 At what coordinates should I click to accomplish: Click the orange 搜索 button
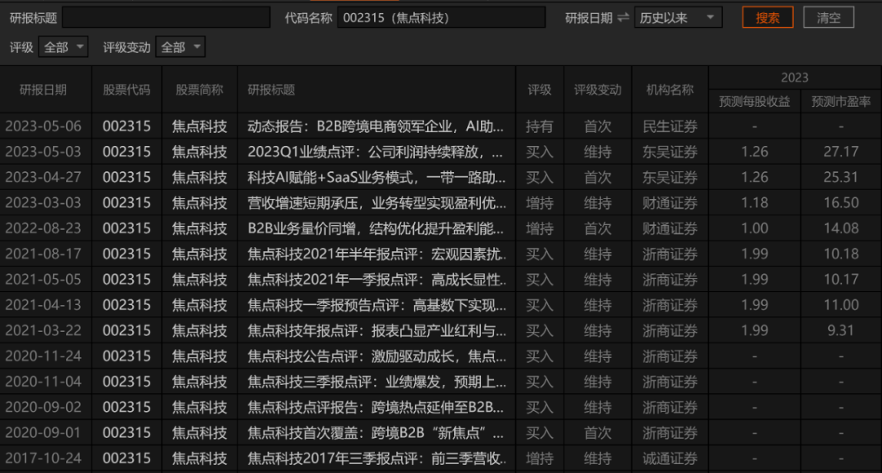[x=767, y=17]
